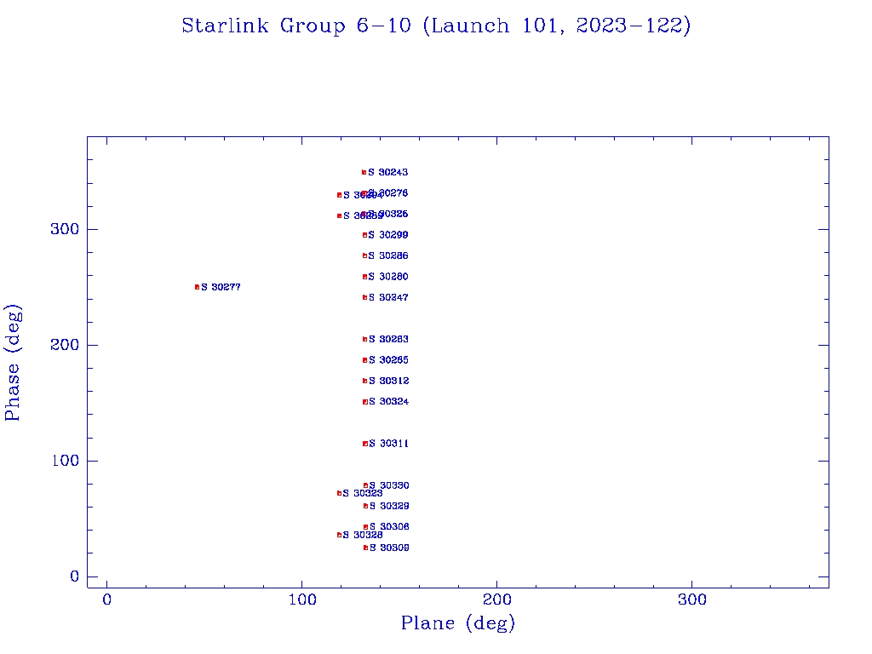Select the 0 tick label on the Phase axis
This screenshot has height=654, width=872.
[x=75, y=577]
